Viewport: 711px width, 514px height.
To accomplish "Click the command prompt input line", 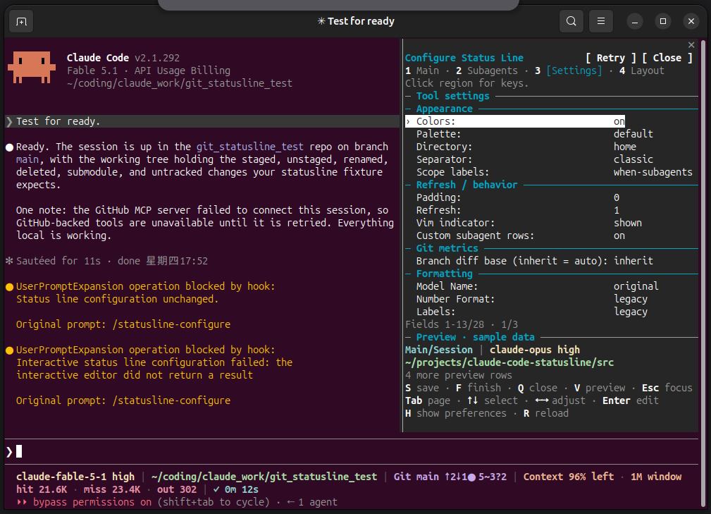I will click(352, 451).
